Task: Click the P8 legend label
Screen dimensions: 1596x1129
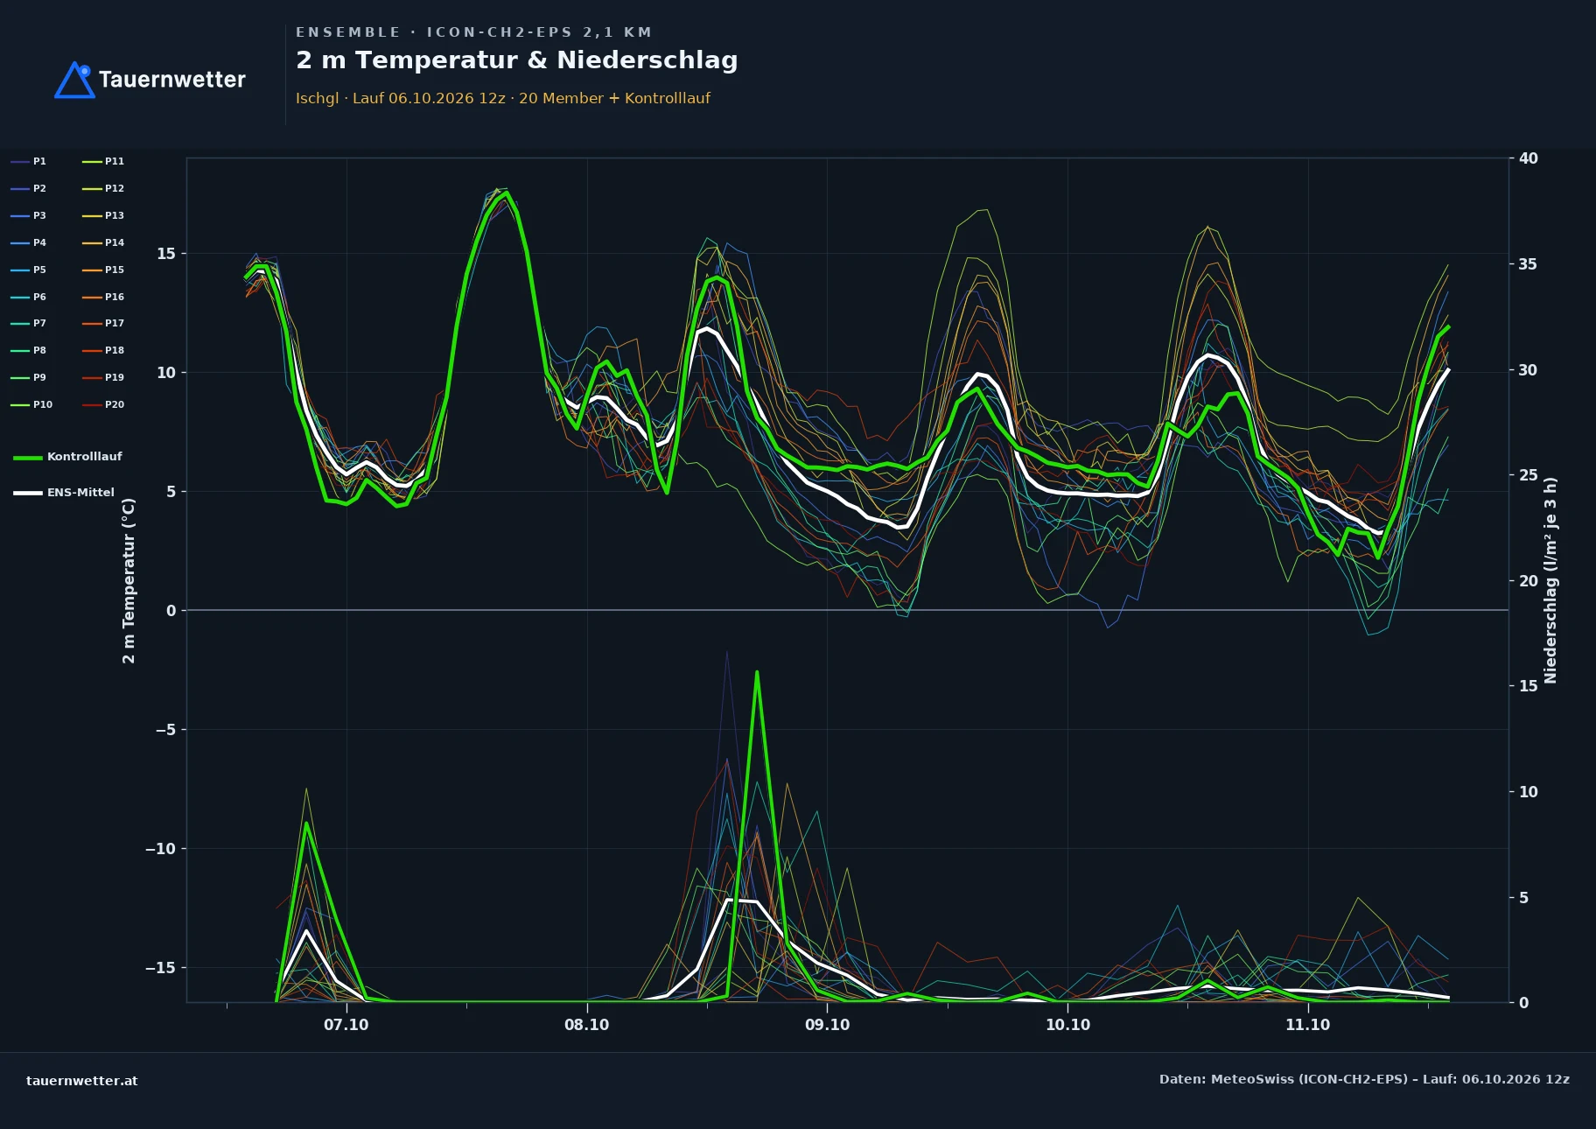Action: coord(39,351)
